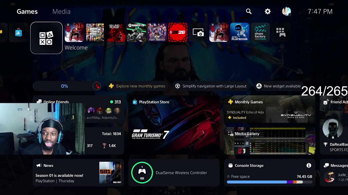Click the online friend avatars row
Image resolution: width=348 pixels, height=195 pixels.
point(104,110)
